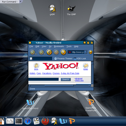This screenshot has height=126, width=126.
Task: Click the horizontal scrollbar left arrow
Action: pyautogui.click(x=30, y=86)
